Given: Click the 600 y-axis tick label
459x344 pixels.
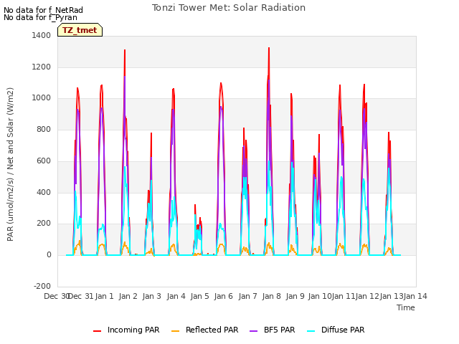Looking at the screenshot, I should (44, 161).
